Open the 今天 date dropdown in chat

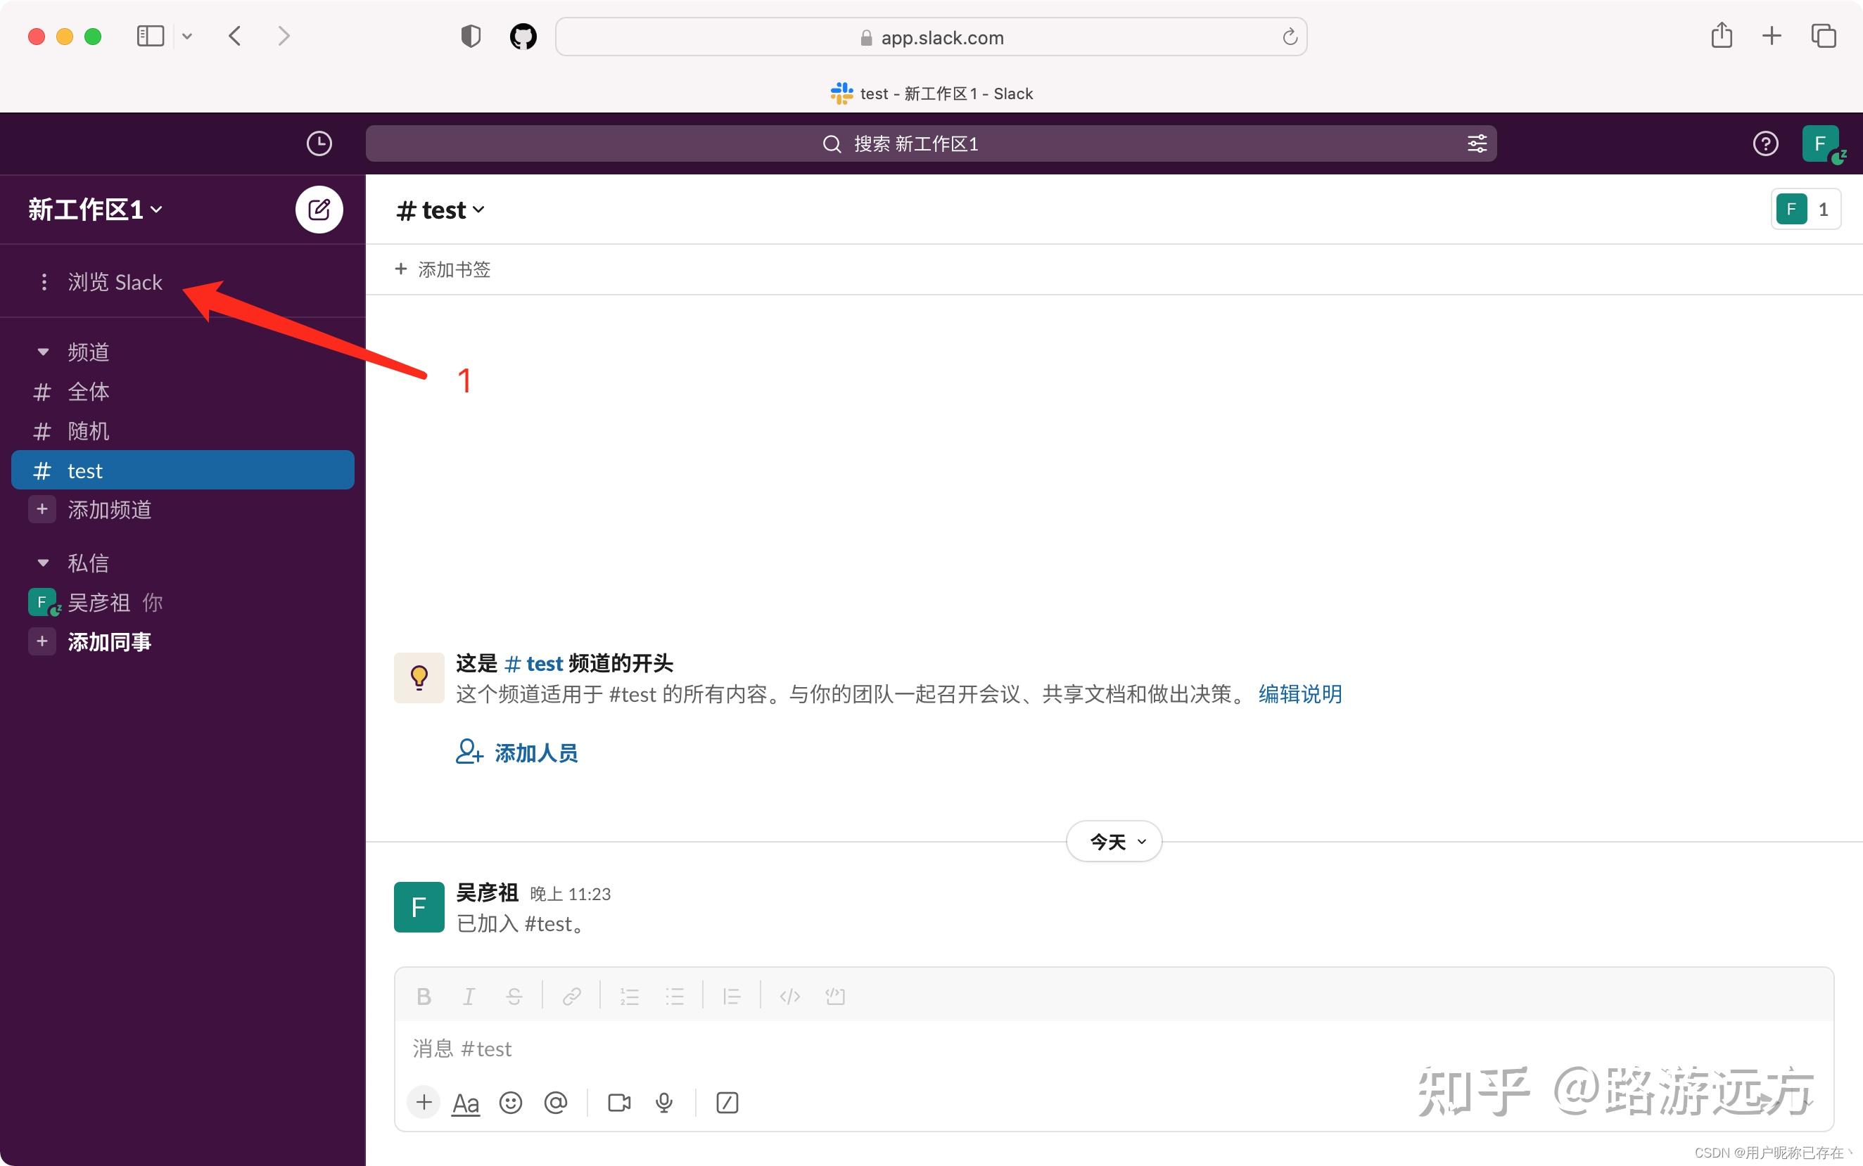pyautogui.click(x=1113, y=841)
